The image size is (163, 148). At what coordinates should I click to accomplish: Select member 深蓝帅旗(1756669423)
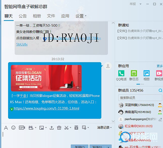(x=139, y=105)
